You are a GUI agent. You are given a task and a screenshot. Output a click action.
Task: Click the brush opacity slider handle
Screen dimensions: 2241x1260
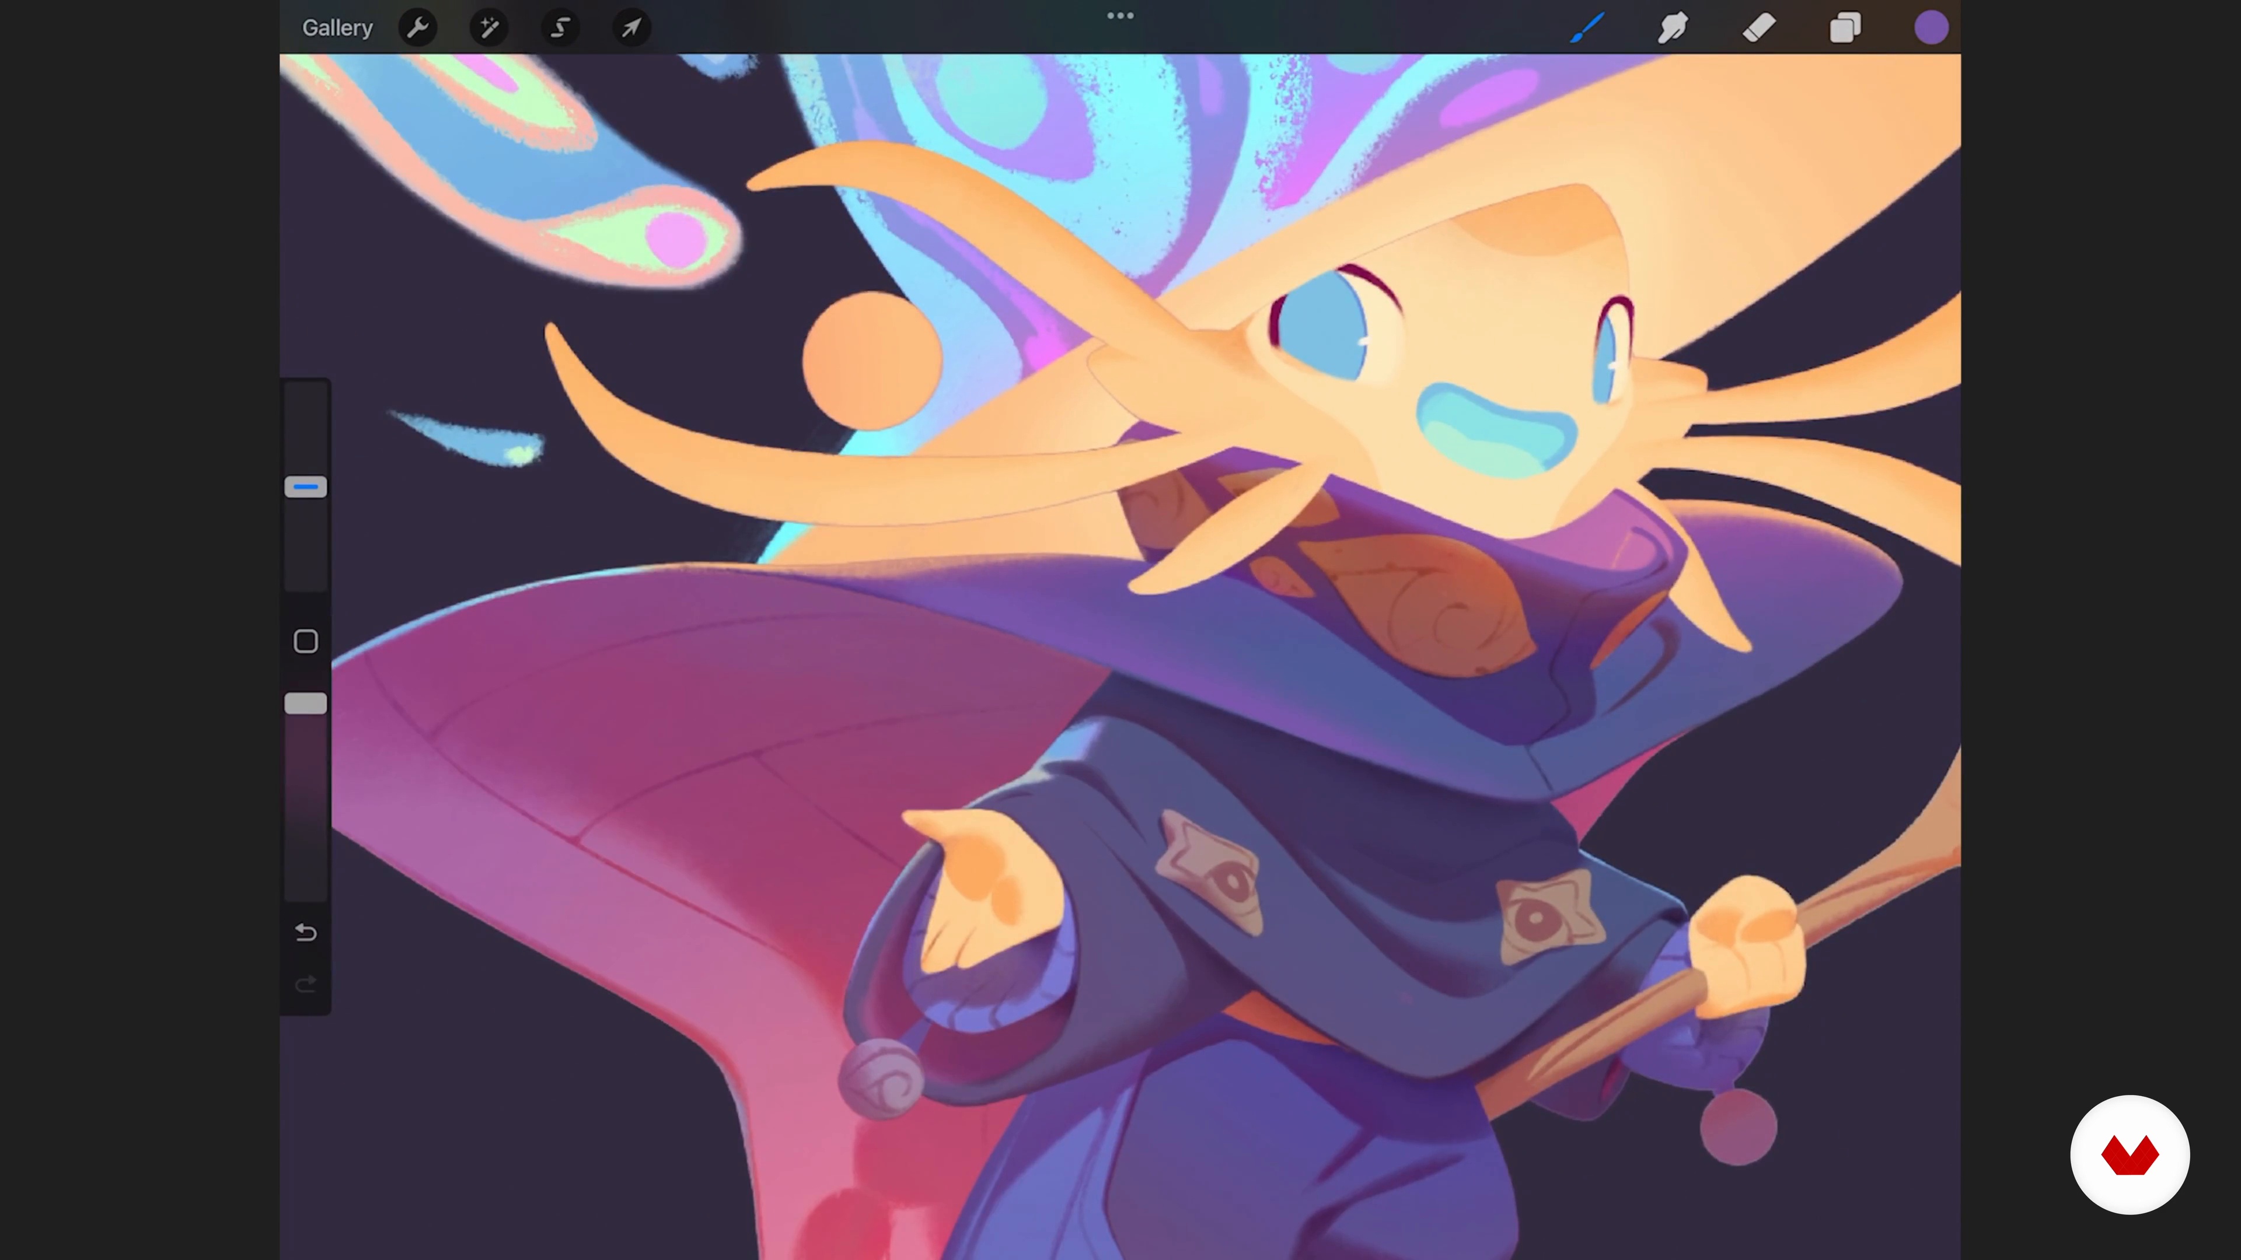(305, 703)
